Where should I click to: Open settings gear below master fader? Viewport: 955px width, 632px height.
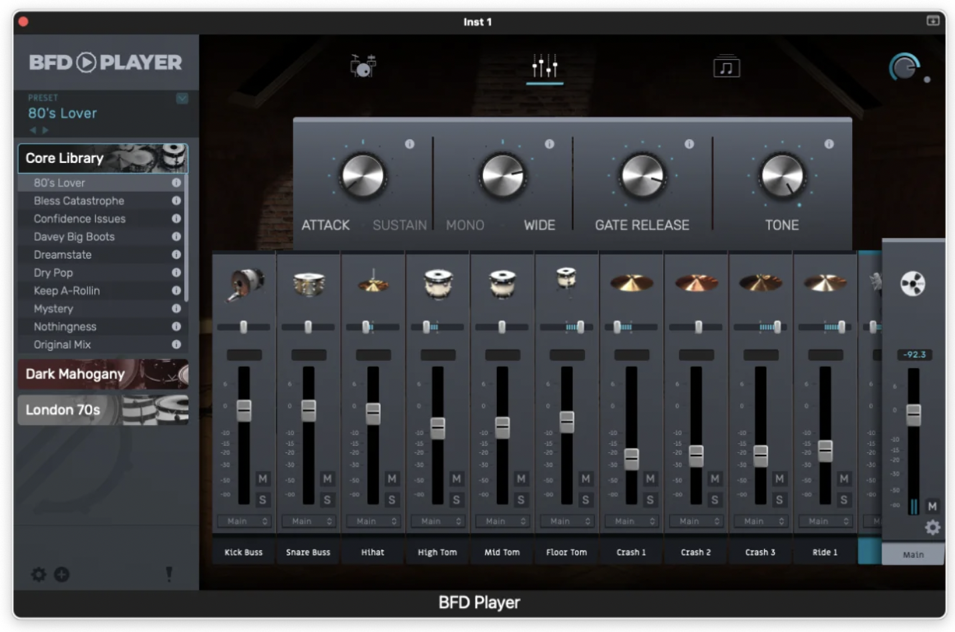pyautogui.click(x=932, y=527)
